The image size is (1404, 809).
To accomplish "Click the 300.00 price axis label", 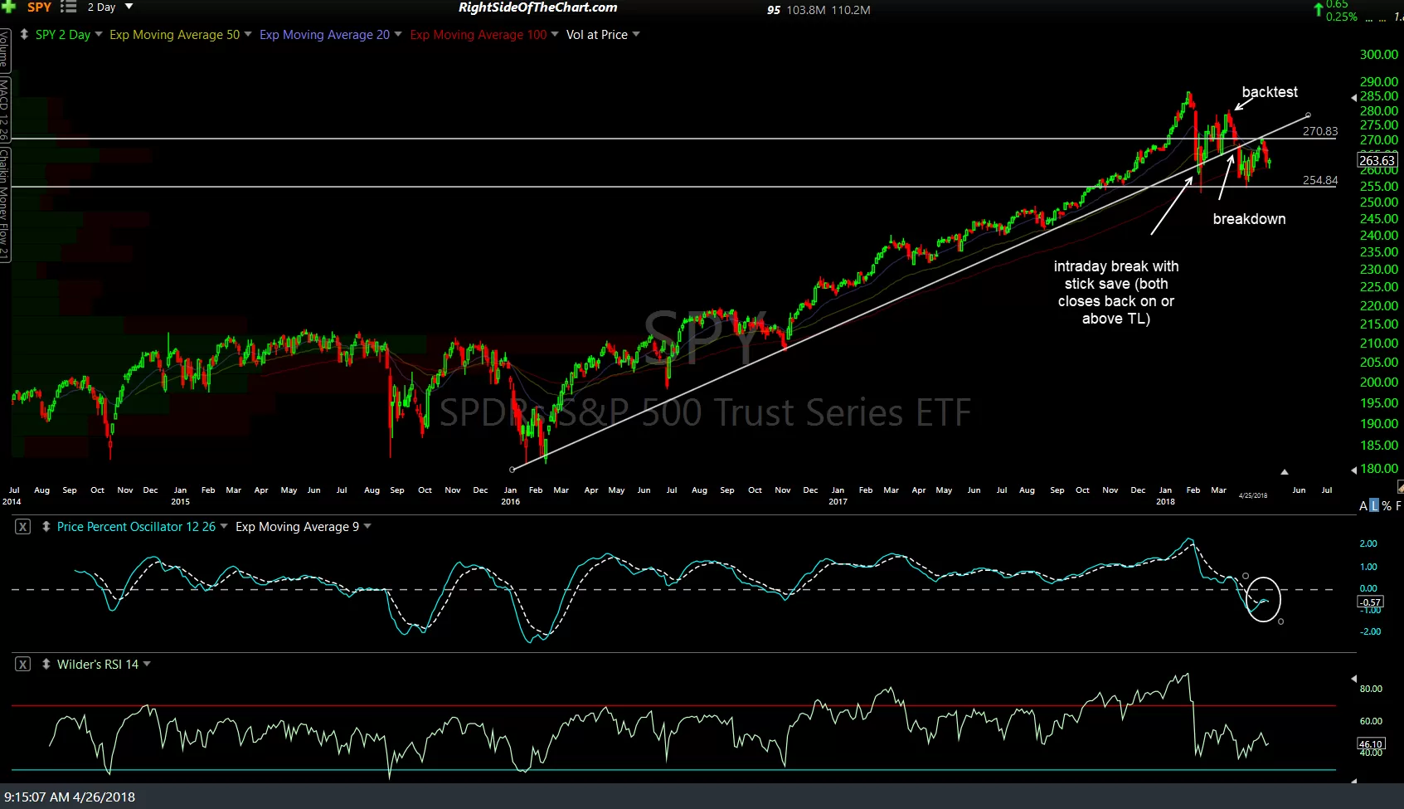I will (x=1379, y=55).
